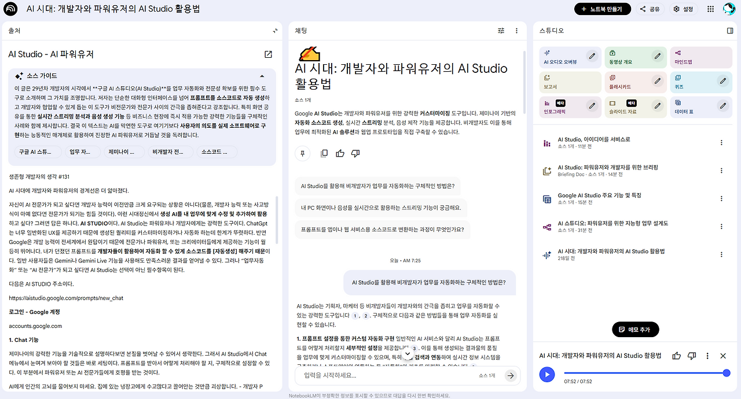
Task: Click the audio progress slider
Action: click(645, 374)
